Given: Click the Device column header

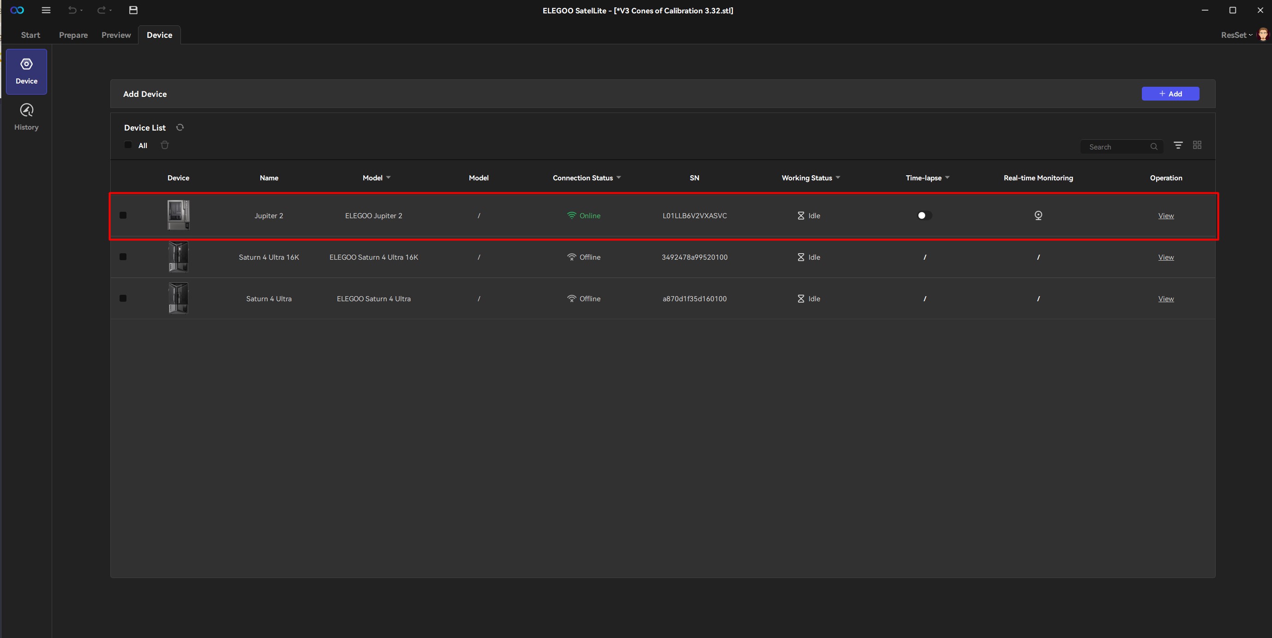Looking at the screenshot, I should 178,178.
